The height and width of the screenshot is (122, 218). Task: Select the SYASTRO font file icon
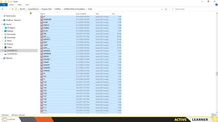click(42, 59)
